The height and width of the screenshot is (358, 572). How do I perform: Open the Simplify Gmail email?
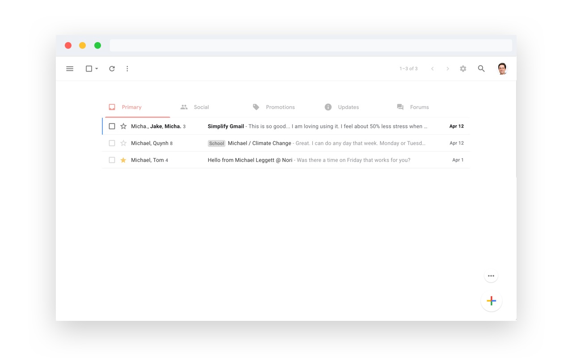[x=286, y=126]
